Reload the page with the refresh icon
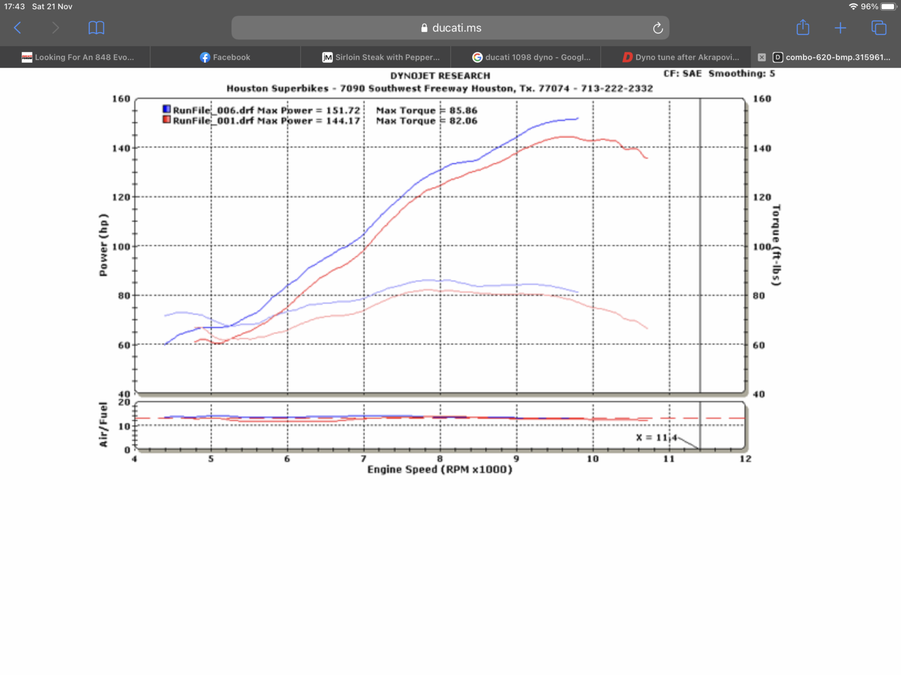Image resolution: width=901 pixels, height=675 pixels. click(x=657, y=28)
